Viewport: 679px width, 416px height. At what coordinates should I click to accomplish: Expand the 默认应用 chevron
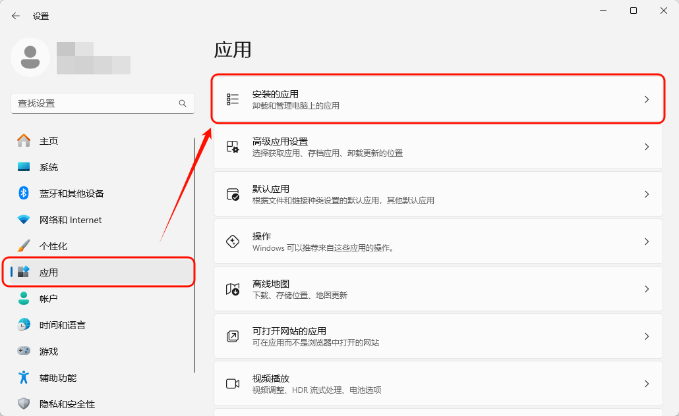(x=647, y=194)
